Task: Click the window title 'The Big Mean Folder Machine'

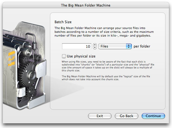Action: point(86,5)
